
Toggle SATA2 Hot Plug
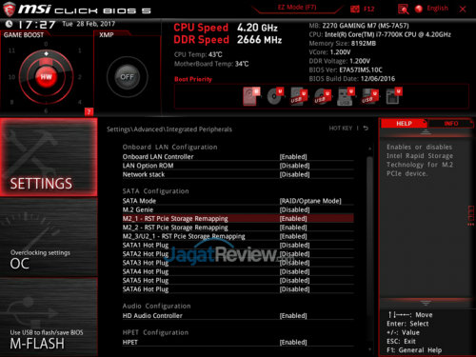tap(238, 254)
